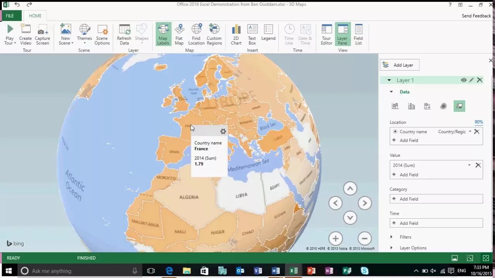Tilt map down arrow
Image resolution: width=495 pixels, height=278 pixels.
coord(350,218)
